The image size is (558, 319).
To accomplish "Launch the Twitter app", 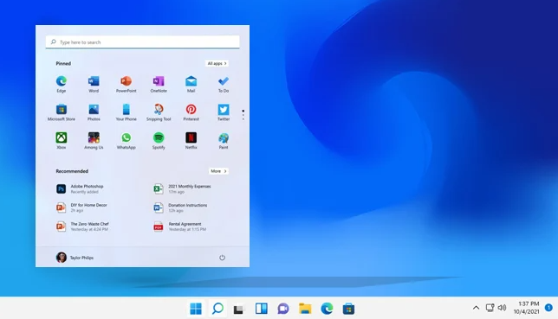I will pos(224,112).
